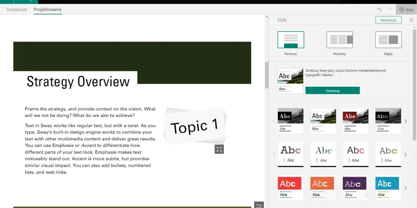
Task: Expand the Topic 1 image stack
Action: (x=219, y=149)
